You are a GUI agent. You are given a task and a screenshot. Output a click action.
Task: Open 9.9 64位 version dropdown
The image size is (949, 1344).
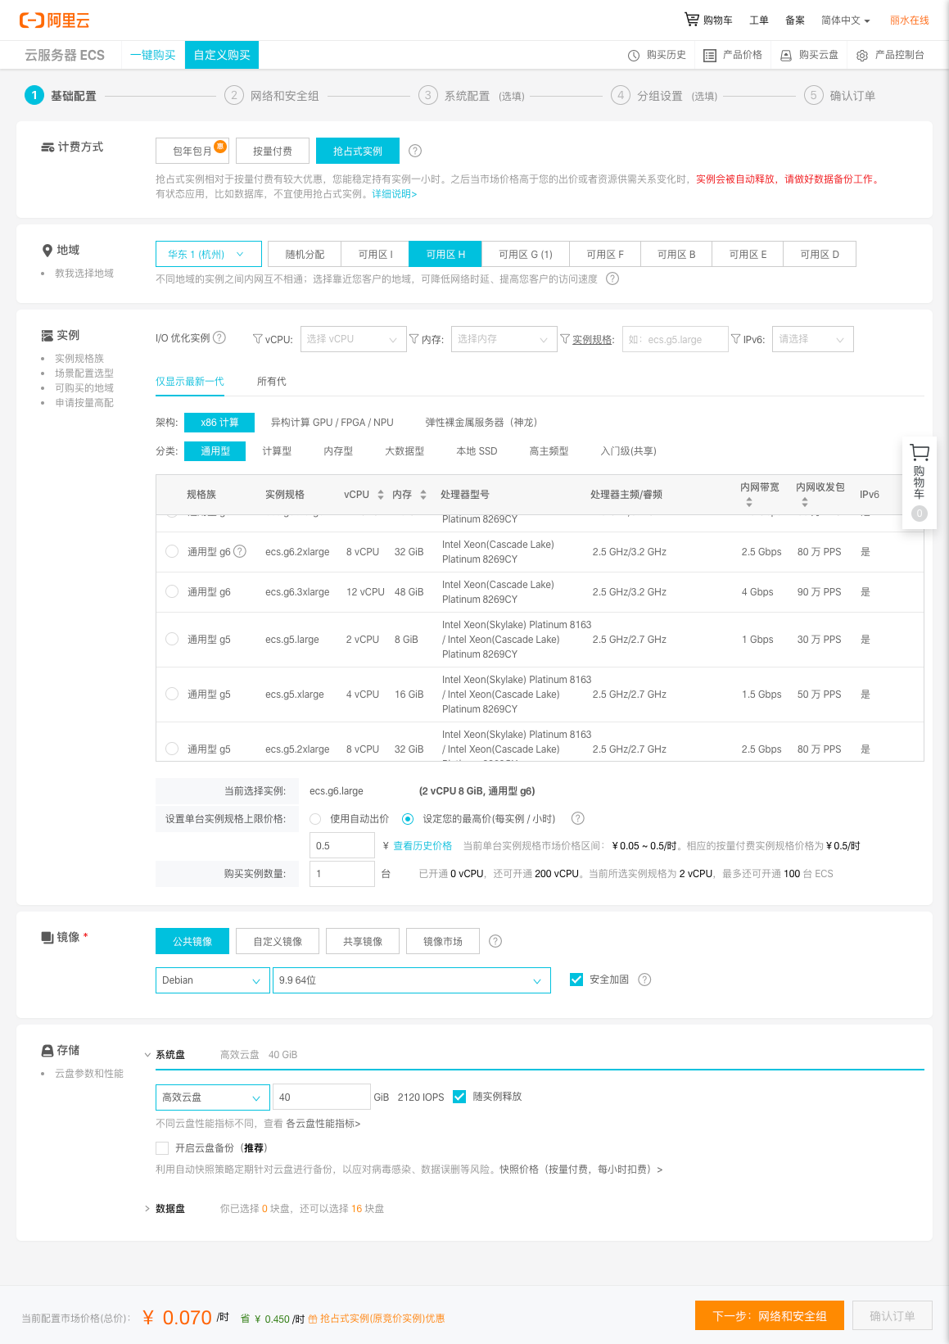[x=412, y=980]
